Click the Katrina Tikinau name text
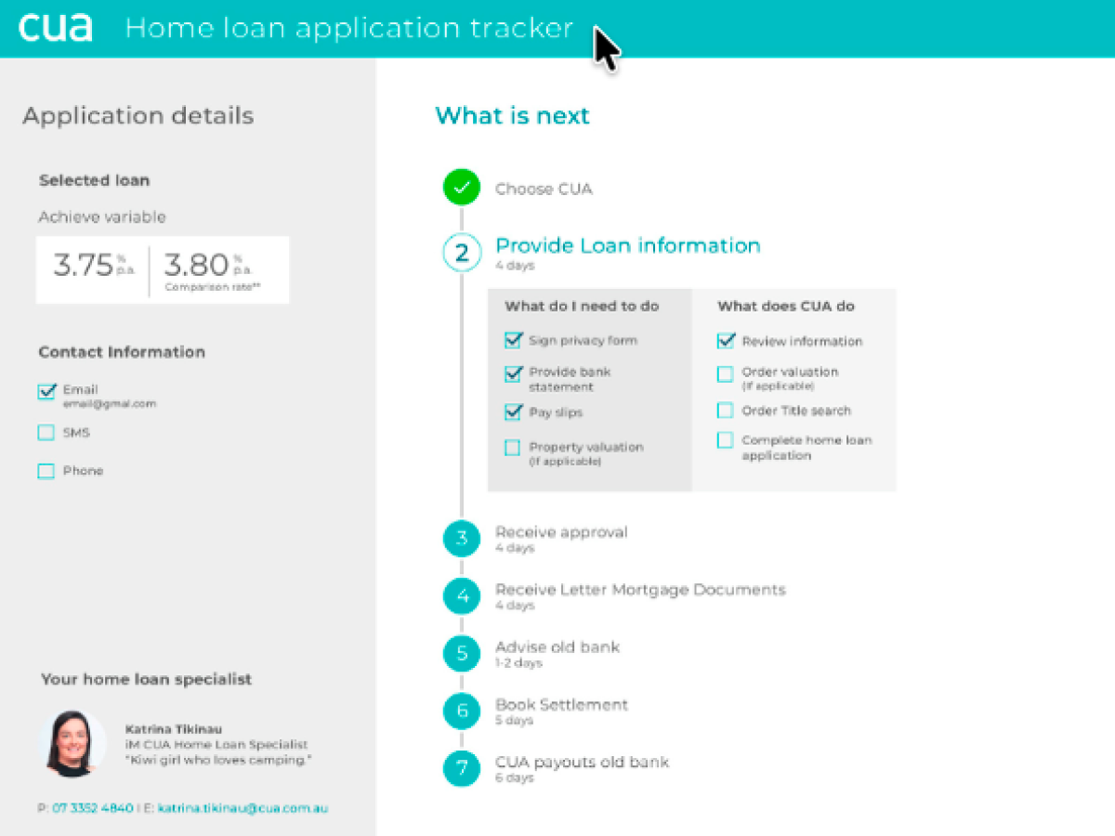1115x836 pixels. point(174,729)
